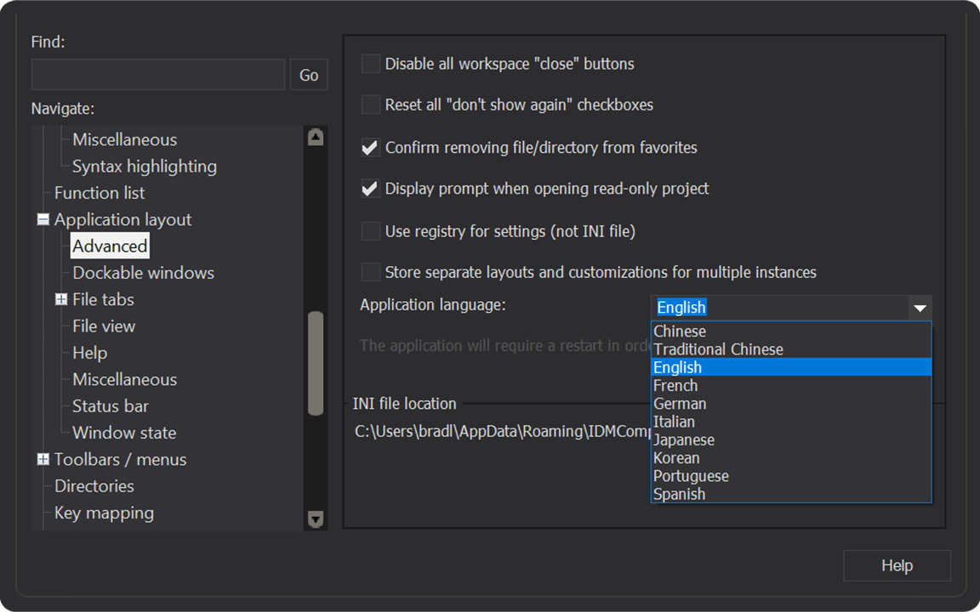Collapse the Application layout tree node
Viewport: 980px width, 612px height.
click(43, 219)
